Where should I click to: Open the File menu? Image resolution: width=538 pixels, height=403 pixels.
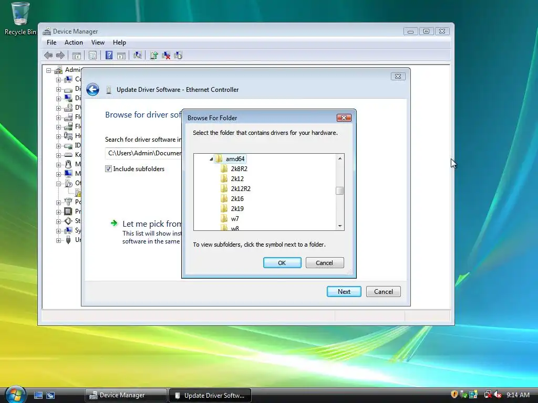pyautogui.click(x=51, y=43)
